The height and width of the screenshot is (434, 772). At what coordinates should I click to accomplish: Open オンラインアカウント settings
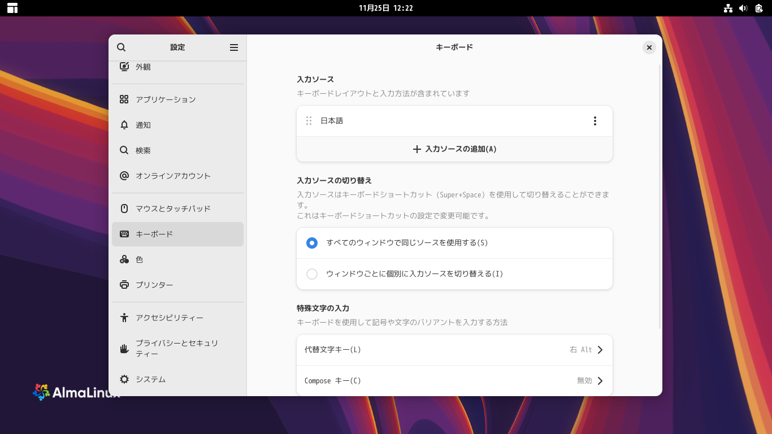coord(177,176)
